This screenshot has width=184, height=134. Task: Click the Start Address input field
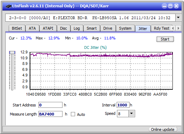51,105
